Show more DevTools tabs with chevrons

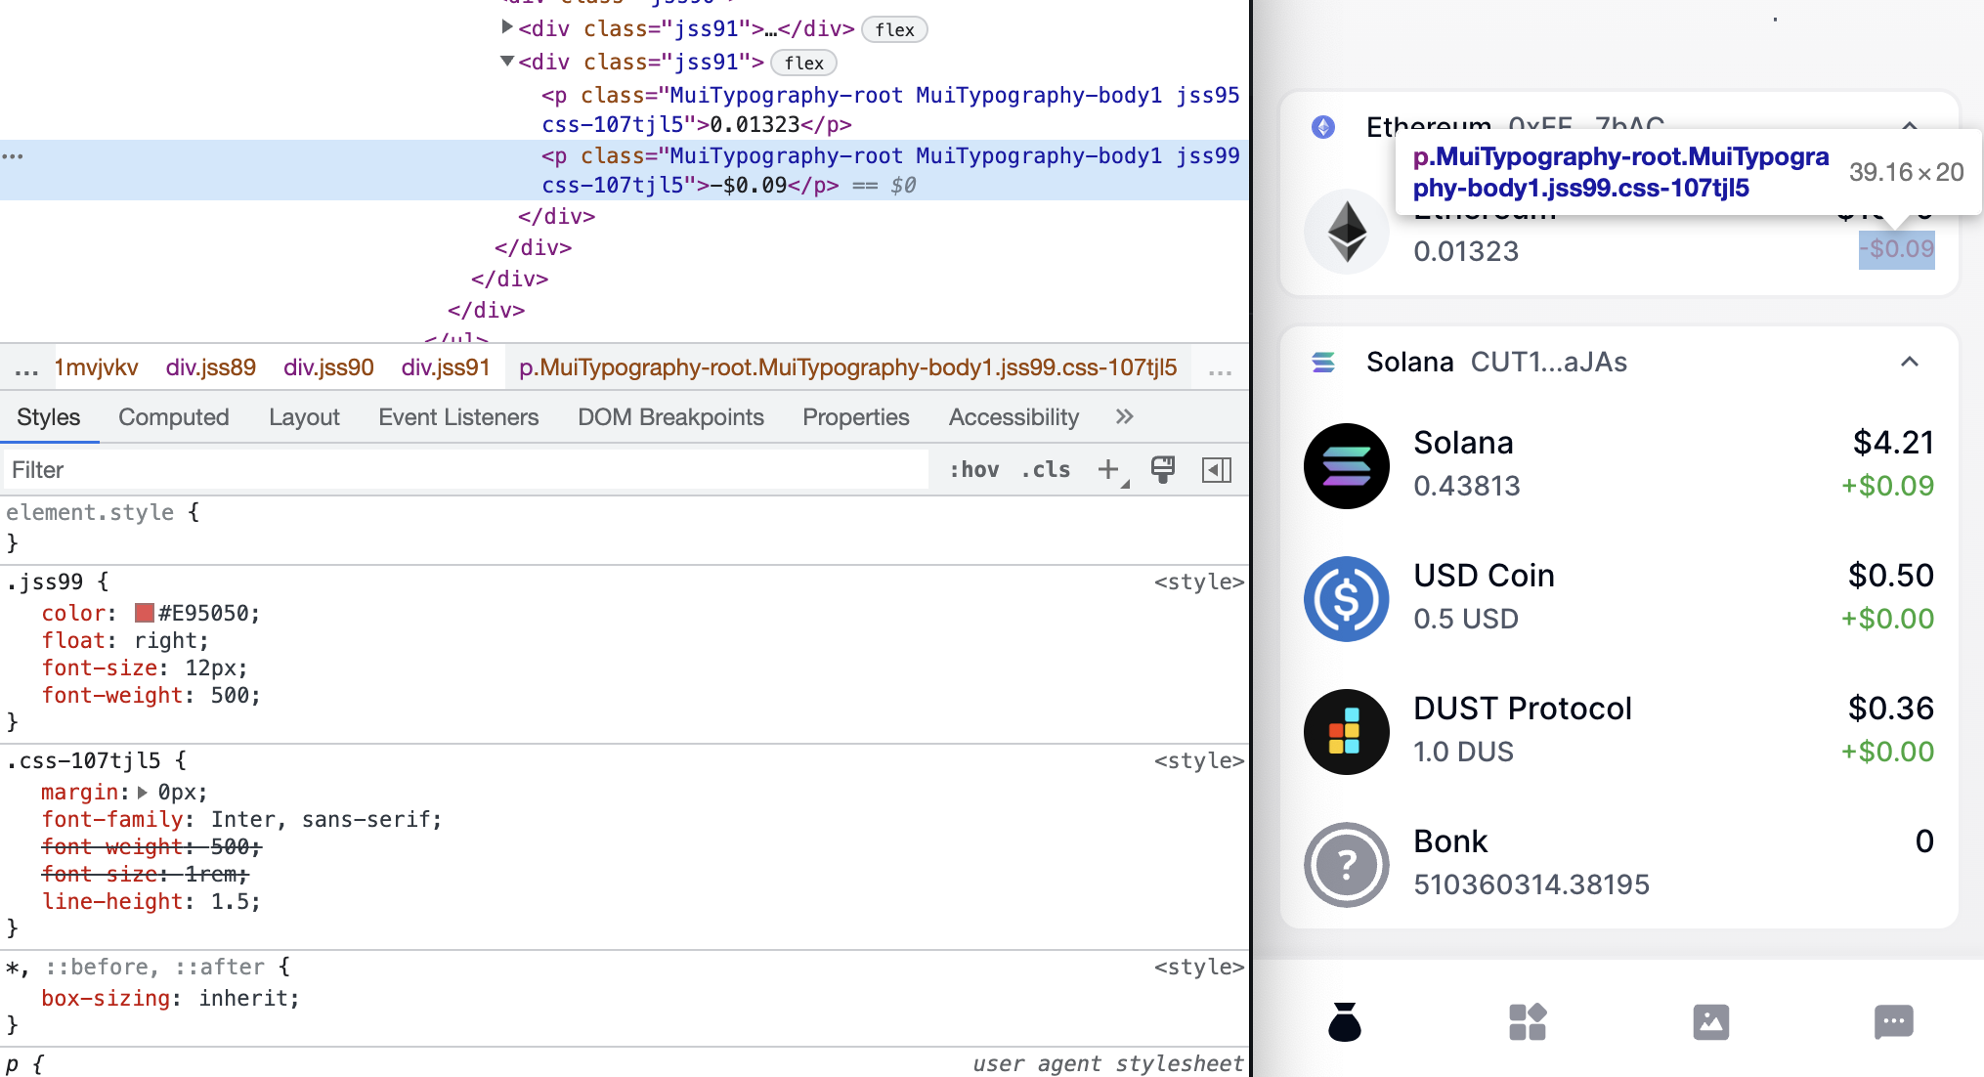pyautogui.click(x=1124, y=417)
